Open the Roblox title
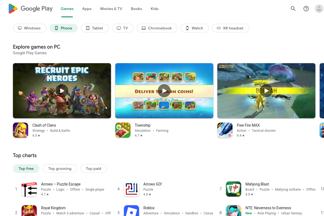 click(149, 208)
